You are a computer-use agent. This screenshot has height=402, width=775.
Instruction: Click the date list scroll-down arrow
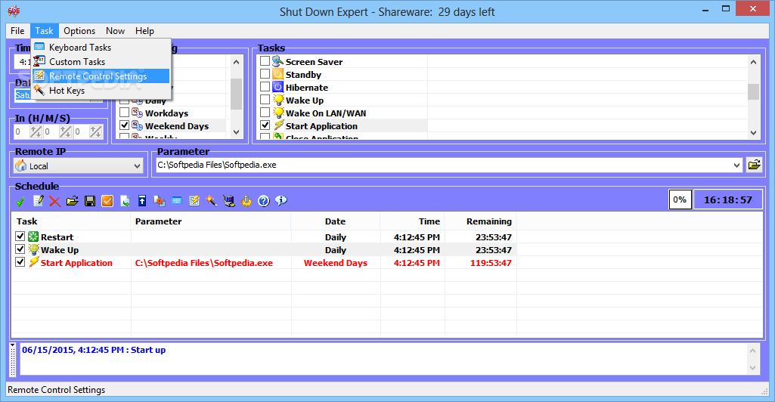click(x=236, y=132)
